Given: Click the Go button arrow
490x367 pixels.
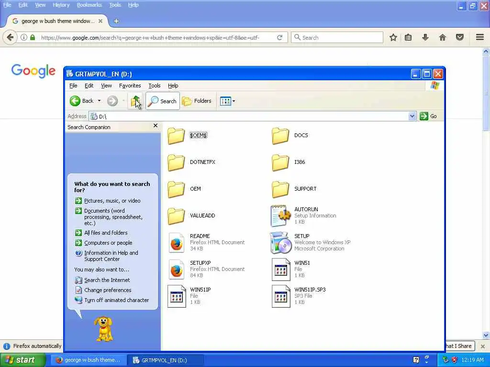Looking at the screenshot, I should [424, 116].
